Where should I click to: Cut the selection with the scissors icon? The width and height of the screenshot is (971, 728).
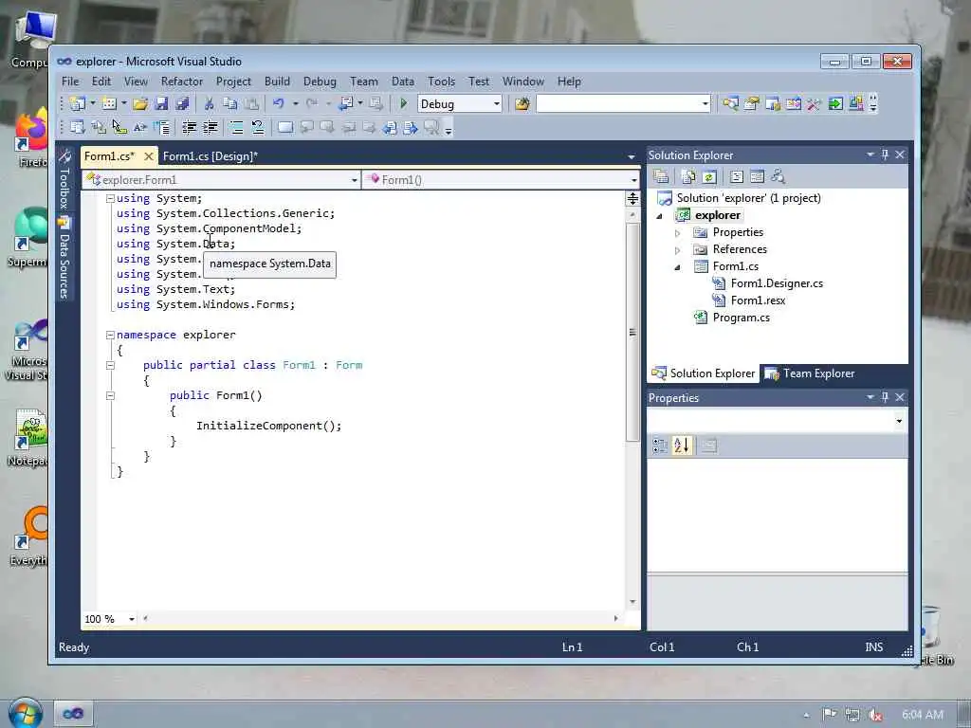tap(210, 104)
